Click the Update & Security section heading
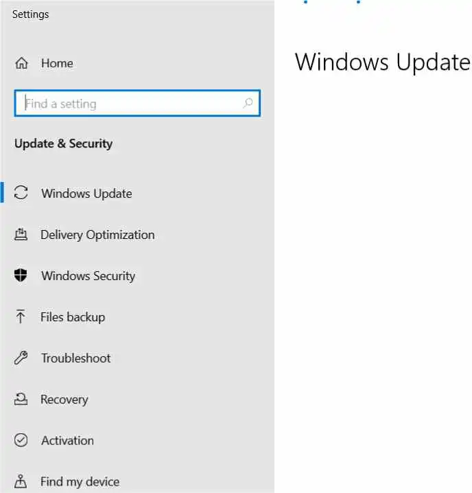The height and width of the screenshot is (493, 472). 64,144
